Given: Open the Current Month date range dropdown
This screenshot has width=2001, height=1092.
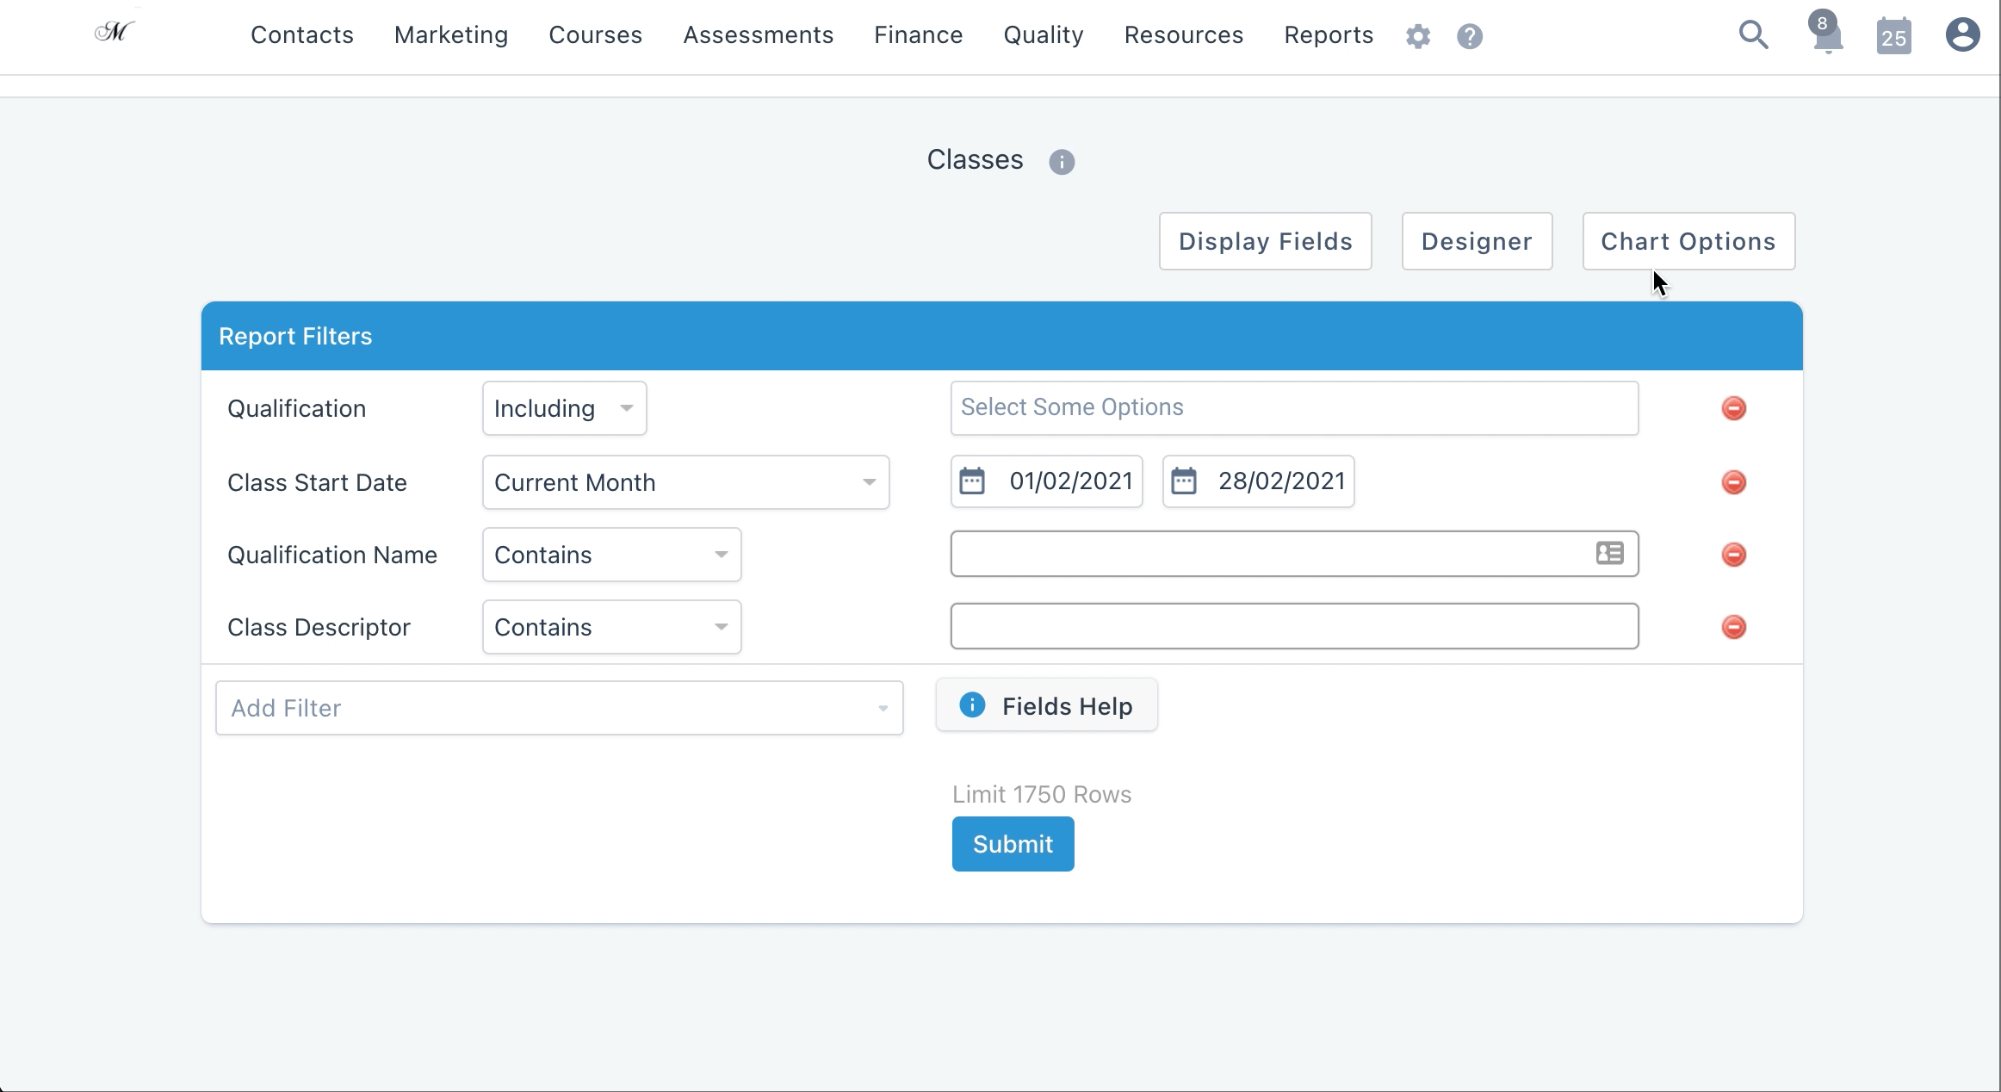Looking at the screenshot, I should tap(685, 482).
